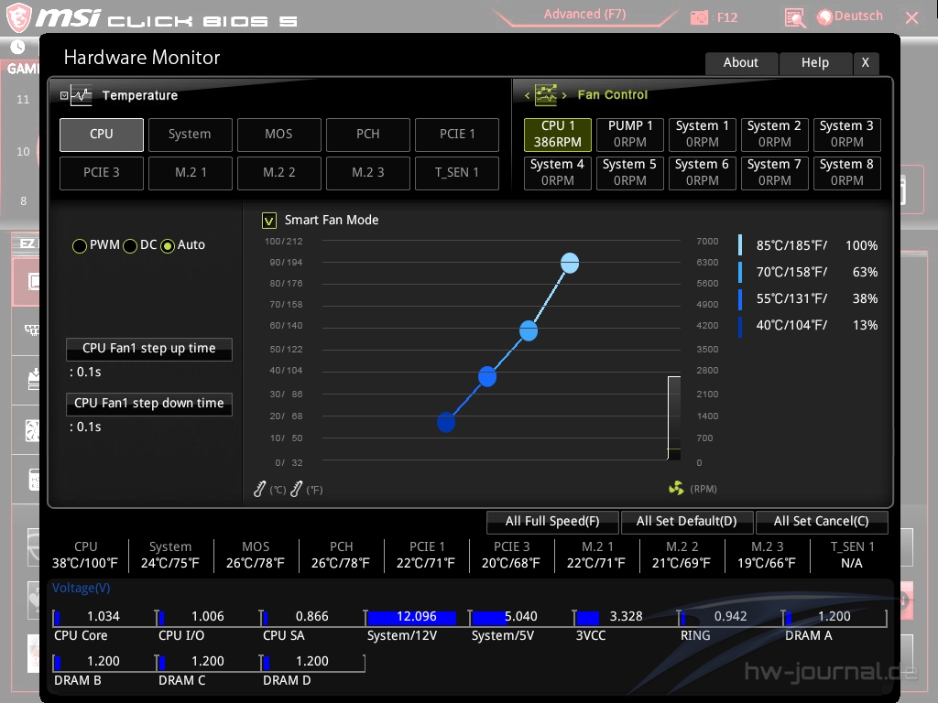Select the T_SEN 1 temperature tab
The height and width of the screenshot is (703, 938).
tap(457, 173)
